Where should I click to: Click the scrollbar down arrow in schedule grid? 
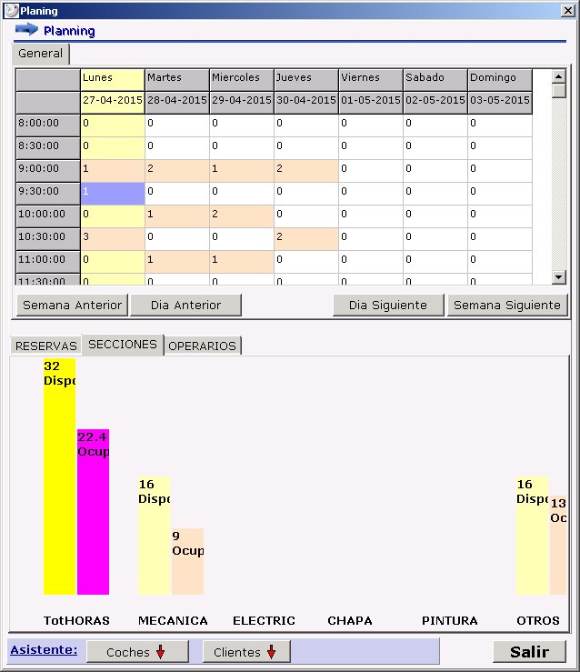(558, 276)
